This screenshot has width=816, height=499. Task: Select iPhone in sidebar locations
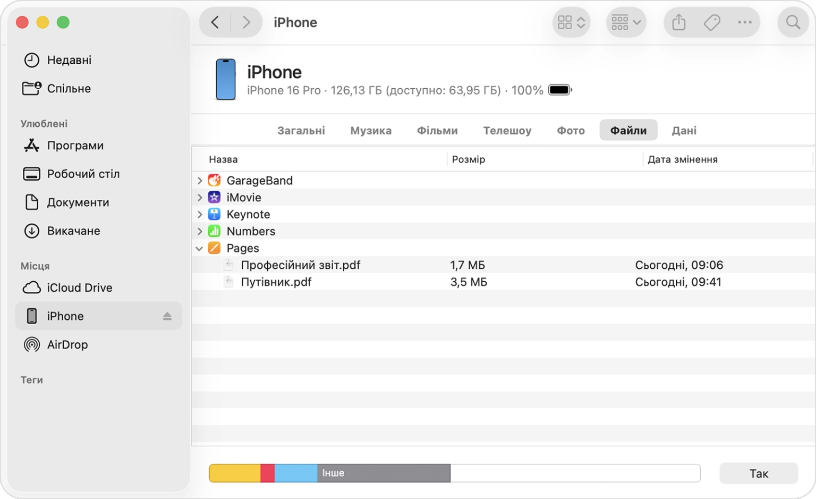pyautogui.click(x=99, y=316)
